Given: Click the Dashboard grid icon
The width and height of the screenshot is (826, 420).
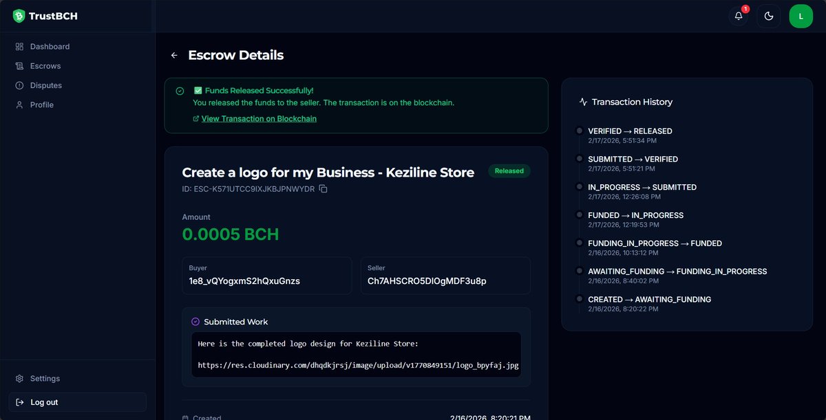Looking at the screenshot, I should tap(19, 47).
